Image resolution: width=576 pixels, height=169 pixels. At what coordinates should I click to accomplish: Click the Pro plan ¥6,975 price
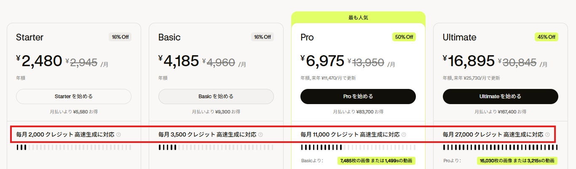click(323, 61)
